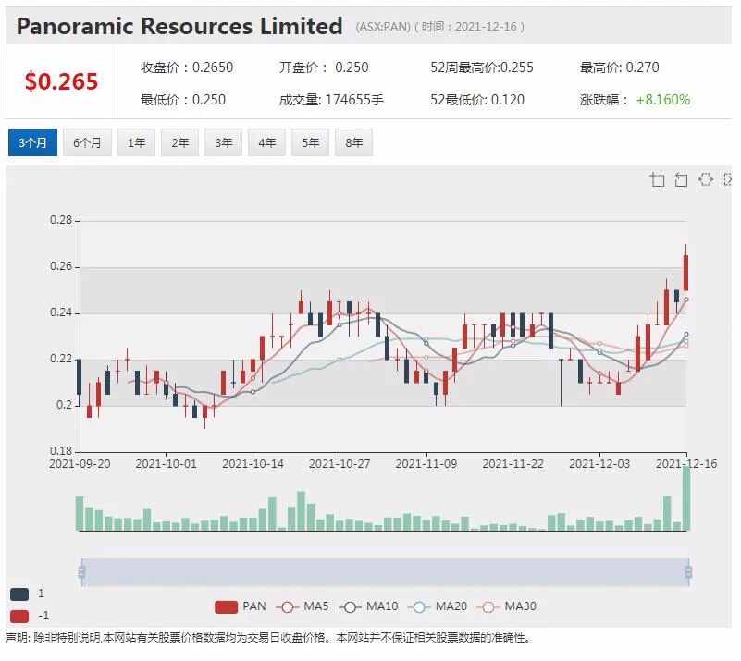This screenshot has height=661, width=741.
Task: Click the last candlestick on 2021-12-16
Action: pyautogui.click(x=685, y=273)
